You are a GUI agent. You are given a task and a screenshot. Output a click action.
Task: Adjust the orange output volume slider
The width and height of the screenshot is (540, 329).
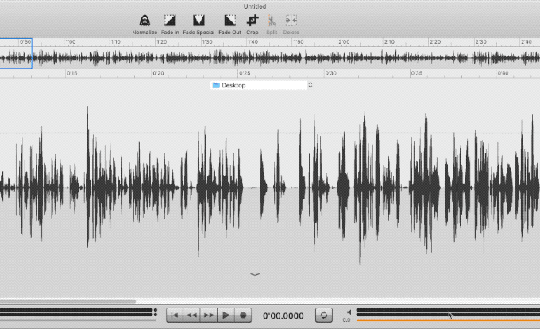448,320
